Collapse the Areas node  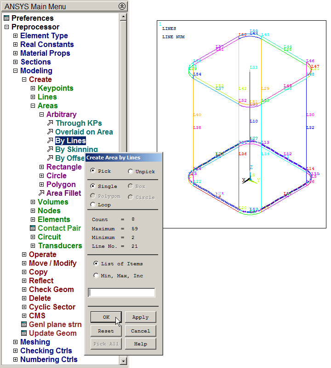coord(33,105)
